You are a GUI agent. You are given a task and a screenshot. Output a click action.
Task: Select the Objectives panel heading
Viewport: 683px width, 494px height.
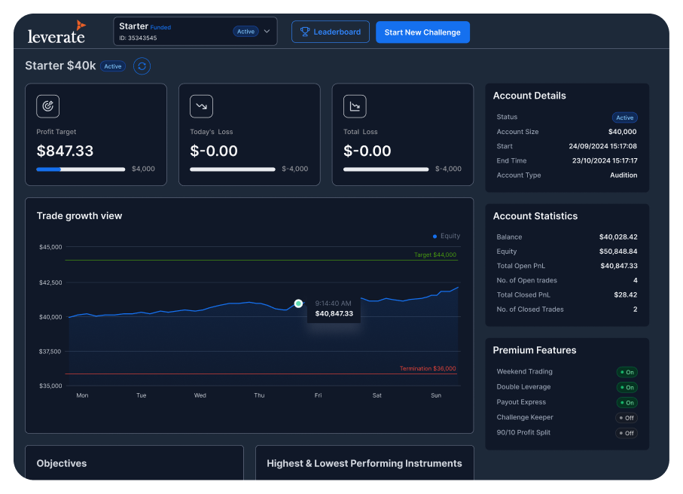coord(62,463)
